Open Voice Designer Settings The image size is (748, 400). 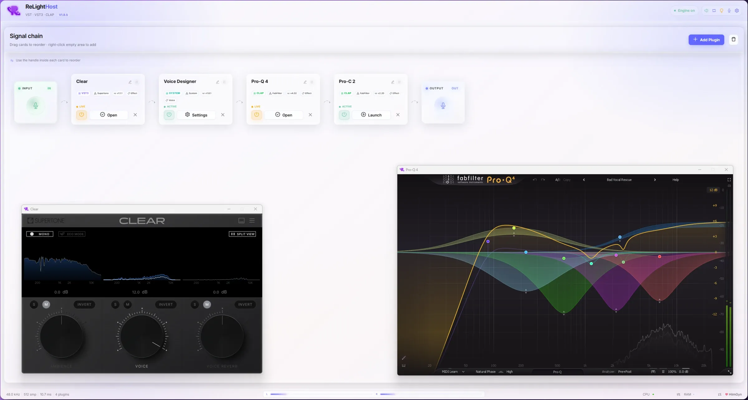(196, 115)
